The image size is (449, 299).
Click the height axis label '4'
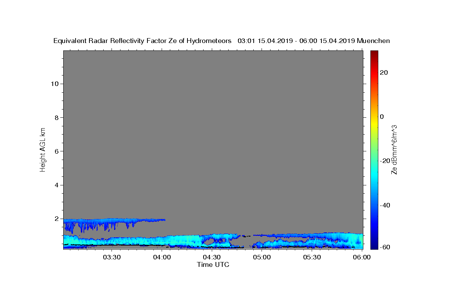click(x=56, y=185)
